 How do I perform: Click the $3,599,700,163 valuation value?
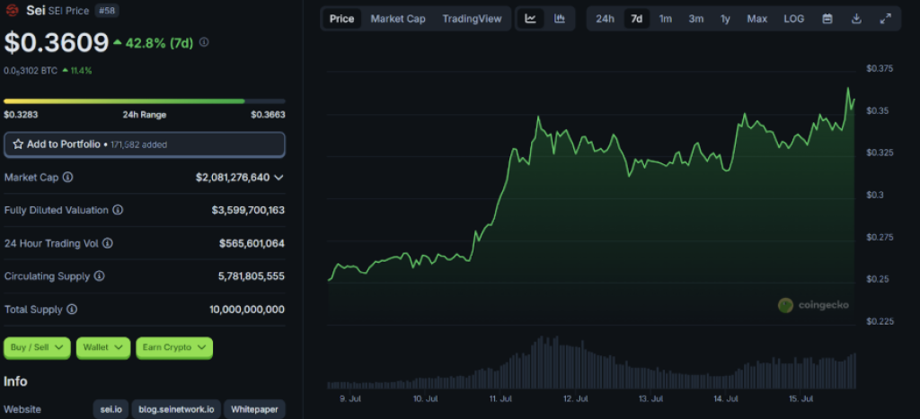248,210
